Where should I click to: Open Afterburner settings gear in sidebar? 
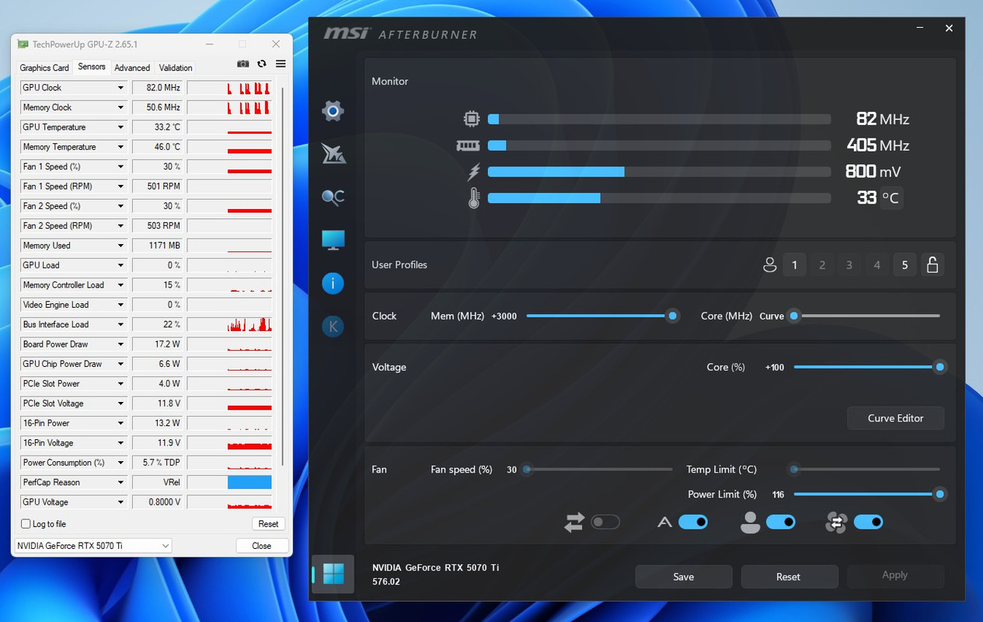333,111
